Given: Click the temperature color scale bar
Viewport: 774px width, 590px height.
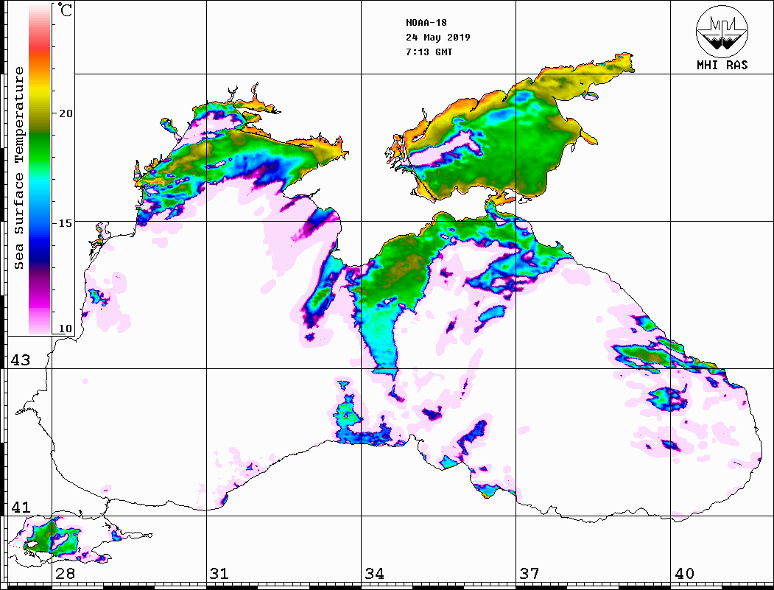Looking at the screenshot, I should [x=40, y=169].
